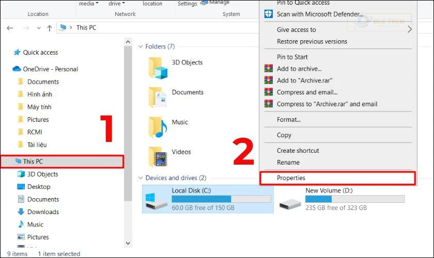The width and height of the screenshot is (434, 258).
Task: Select Tài liệu folder in sidebar
Action: (x=37, y=144)
